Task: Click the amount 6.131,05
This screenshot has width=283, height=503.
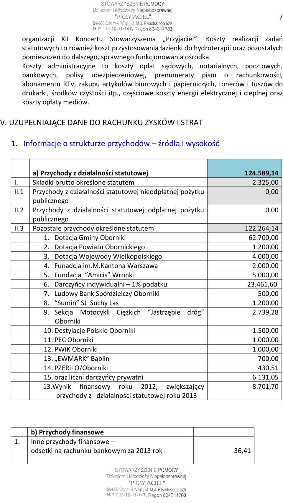Action: [265, 377]
